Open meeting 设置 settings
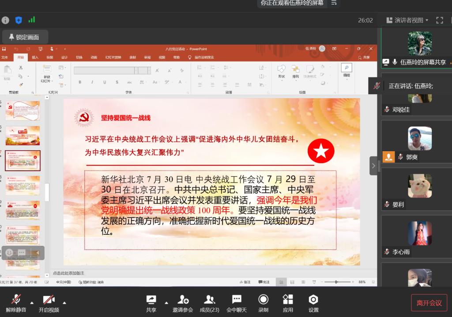Image resolution: width=452 pixels, height=317 pixels. (313, 303)
